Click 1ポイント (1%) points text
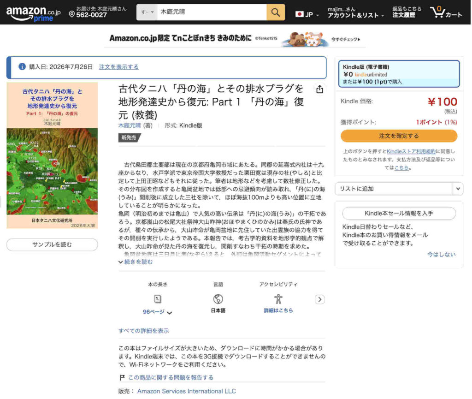This screenshot has width=472, height=399. [437, 122]
